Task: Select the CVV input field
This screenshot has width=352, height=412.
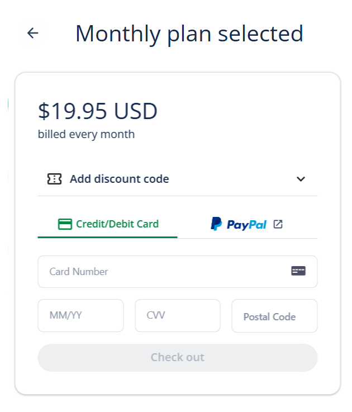Action: pos(177,316)
